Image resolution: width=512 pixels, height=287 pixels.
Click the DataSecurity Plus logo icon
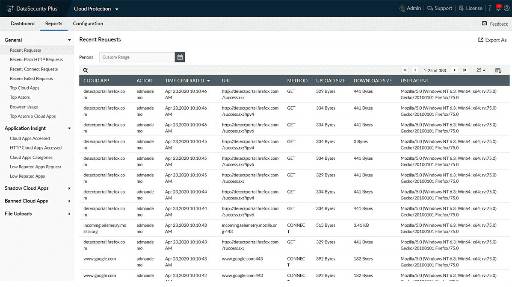[x=10, y=8]
